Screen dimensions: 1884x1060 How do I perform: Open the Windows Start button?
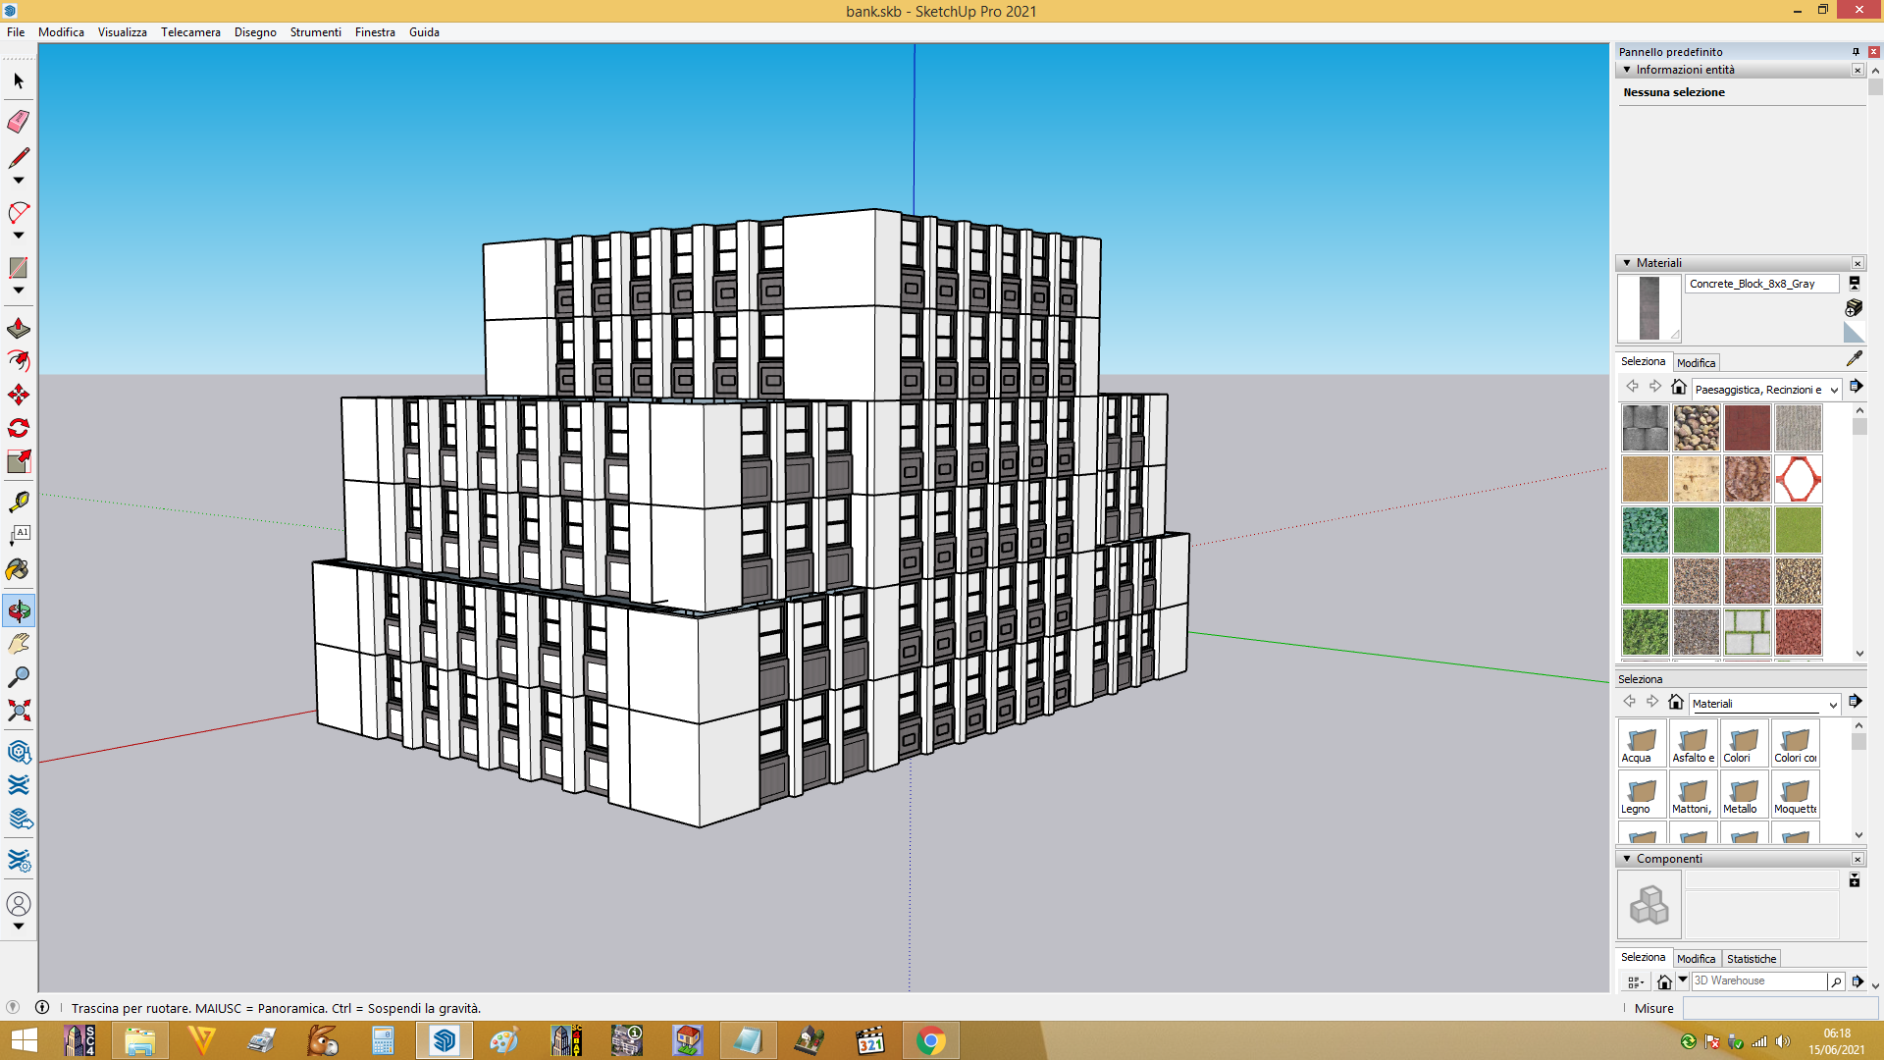24,1040
